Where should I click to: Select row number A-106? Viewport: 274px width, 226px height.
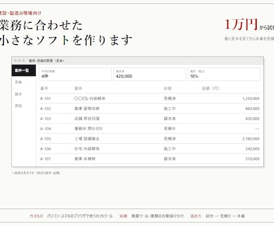[45, 149]
